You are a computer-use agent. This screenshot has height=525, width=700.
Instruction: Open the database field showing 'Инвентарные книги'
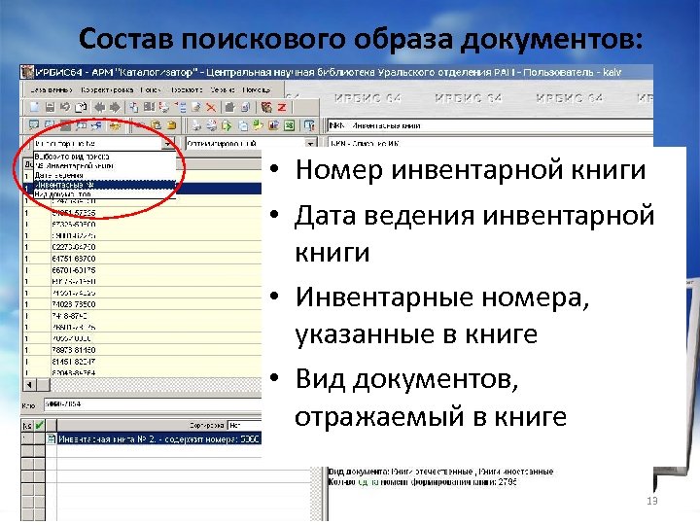point(490,125)
